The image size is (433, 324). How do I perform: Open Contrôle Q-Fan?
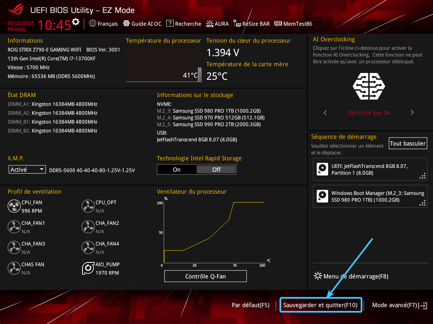pyautogui.click(x=206, y=276)
